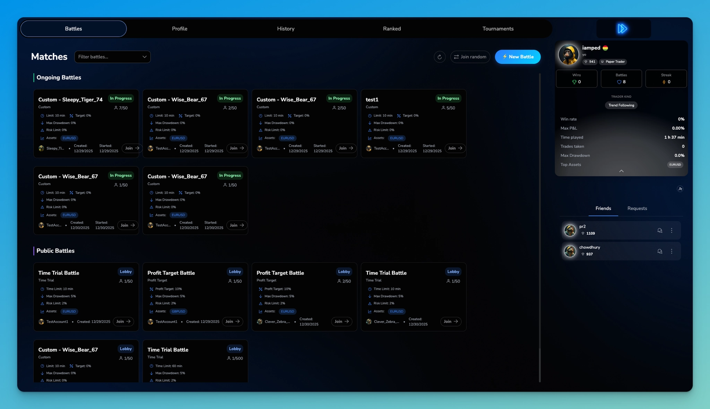This screenshot has width=710, height=409.
Task: Click the country flag next to iamped
Action: 605,48
